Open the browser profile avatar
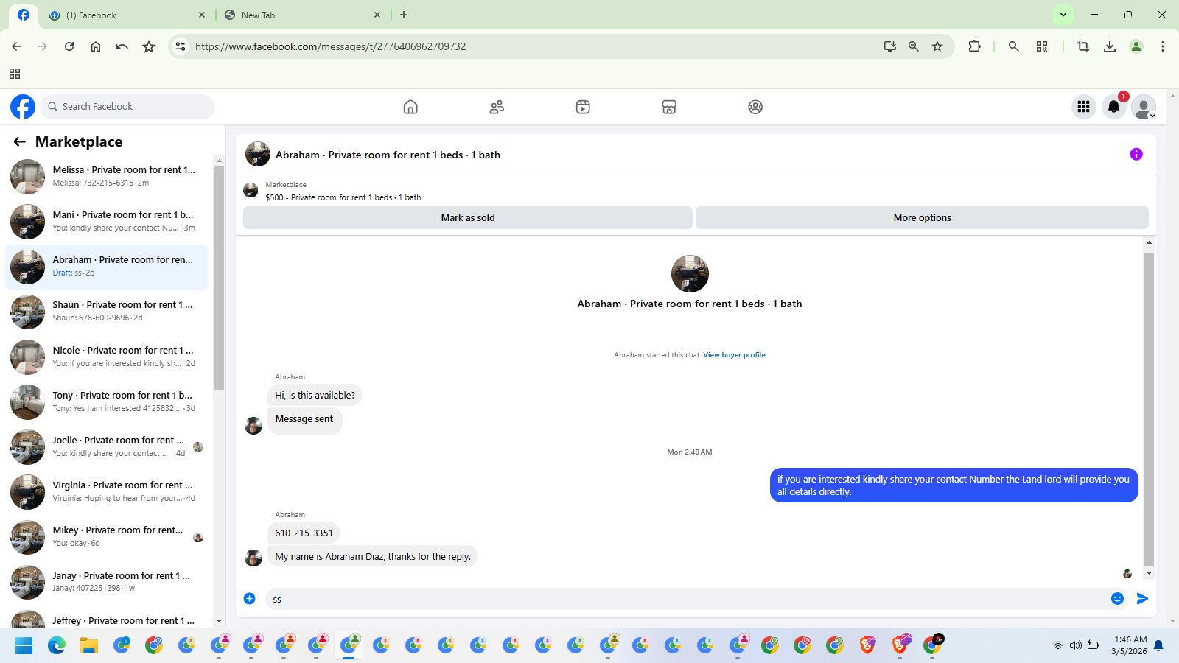1179x663 pixels. (1136, 46)
